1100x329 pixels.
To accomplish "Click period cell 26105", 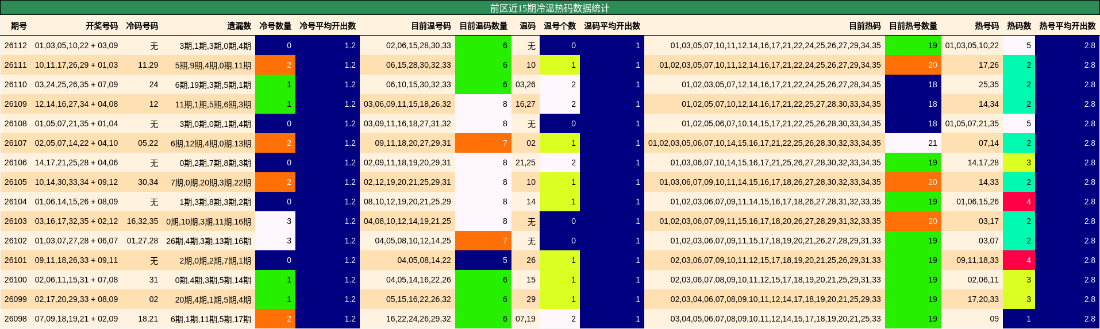I will pos(16,182).
